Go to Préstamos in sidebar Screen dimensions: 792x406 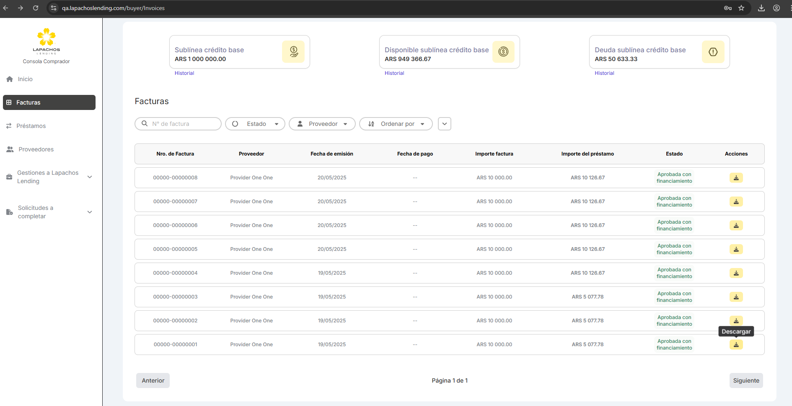click(x=31, y=126)
